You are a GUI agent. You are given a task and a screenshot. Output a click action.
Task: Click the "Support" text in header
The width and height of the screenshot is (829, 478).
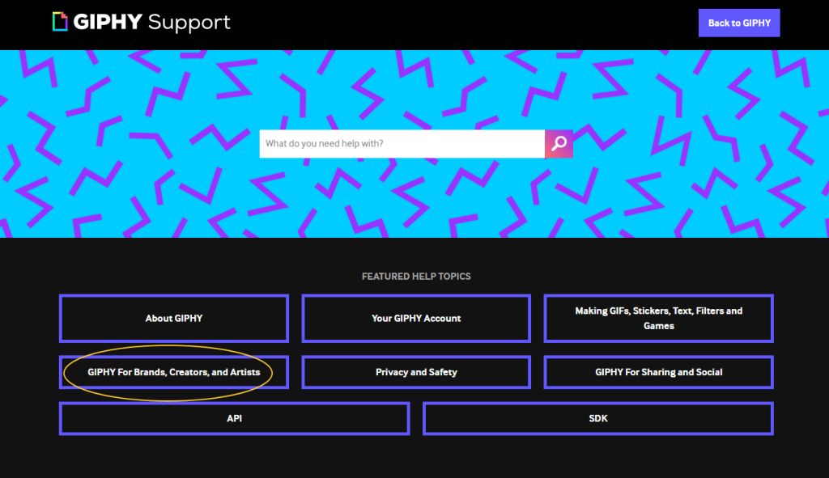click(x=189, y=23)
